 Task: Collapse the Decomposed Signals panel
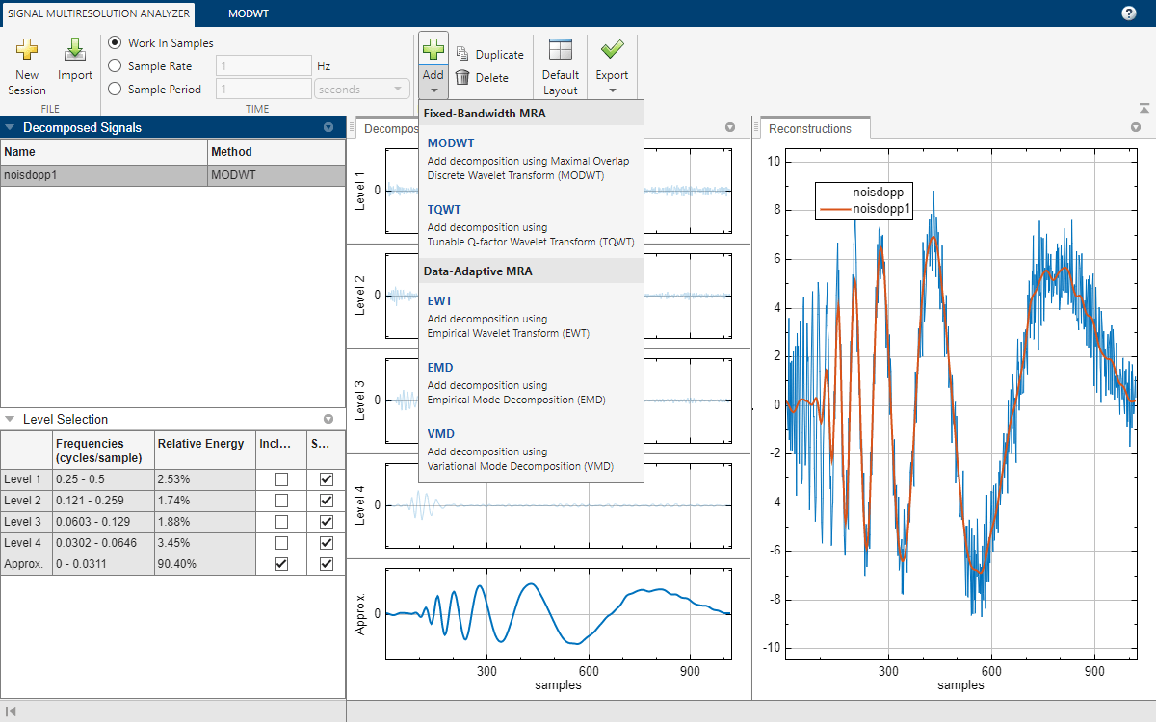(10, 127)
